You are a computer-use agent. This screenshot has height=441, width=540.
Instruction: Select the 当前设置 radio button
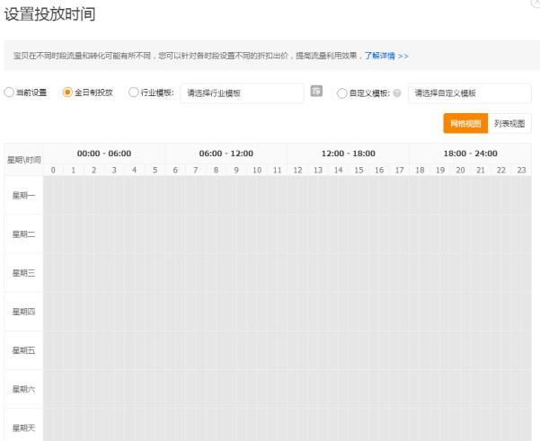(9, 93)
